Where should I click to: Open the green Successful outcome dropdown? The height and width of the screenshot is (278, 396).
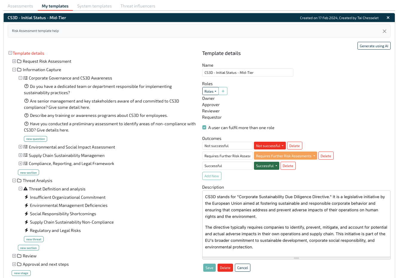tap(266, 166)
